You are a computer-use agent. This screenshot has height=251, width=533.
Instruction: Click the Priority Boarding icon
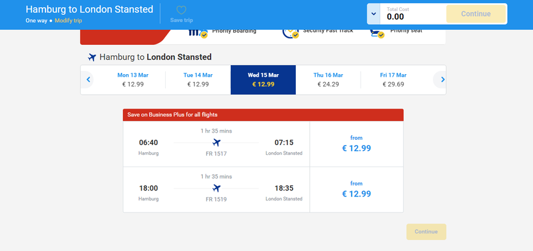click(198, 34)
